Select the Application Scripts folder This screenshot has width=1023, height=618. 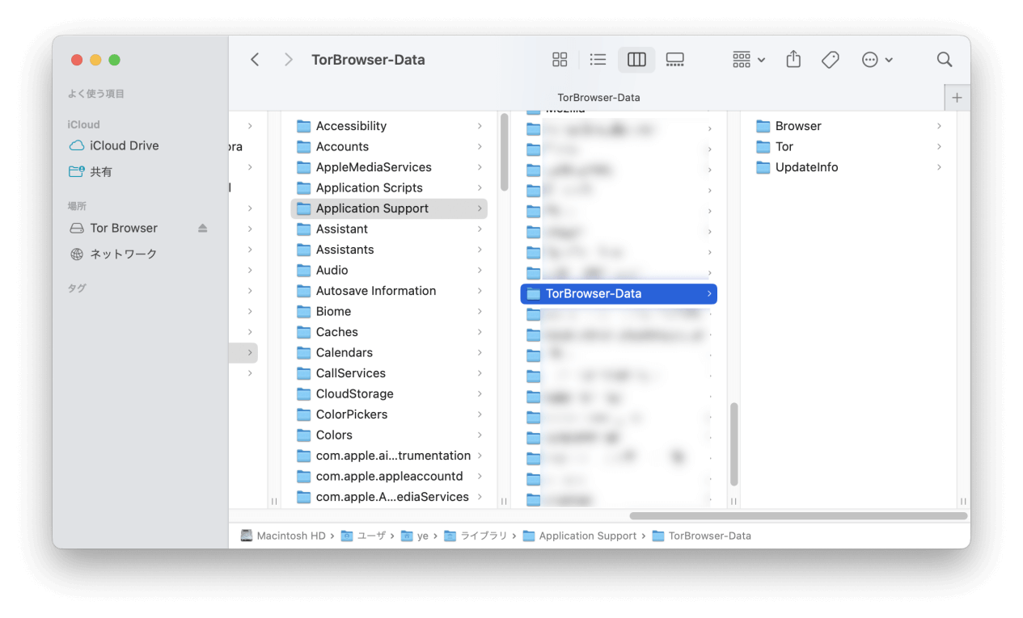389,187
